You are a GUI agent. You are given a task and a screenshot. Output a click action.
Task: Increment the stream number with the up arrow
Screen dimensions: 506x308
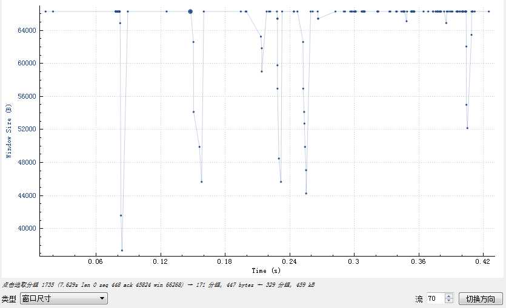[x=449, y=296]
